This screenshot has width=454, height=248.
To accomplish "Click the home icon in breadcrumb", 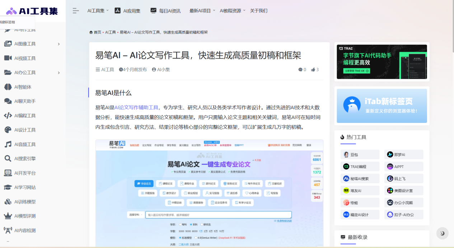I will click(91, 32).
